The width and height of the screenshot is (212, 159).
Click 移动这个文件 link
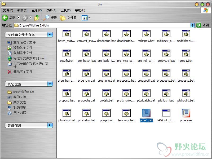[x=23, y=48]
